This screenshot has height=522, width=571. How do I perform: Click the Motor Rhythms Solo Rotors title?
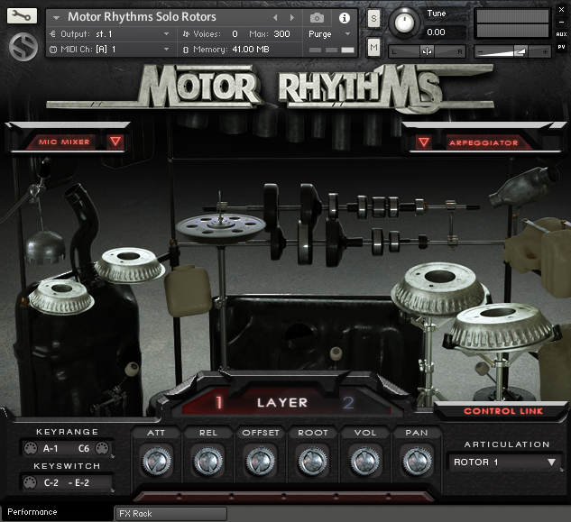[x=142, y=17]
